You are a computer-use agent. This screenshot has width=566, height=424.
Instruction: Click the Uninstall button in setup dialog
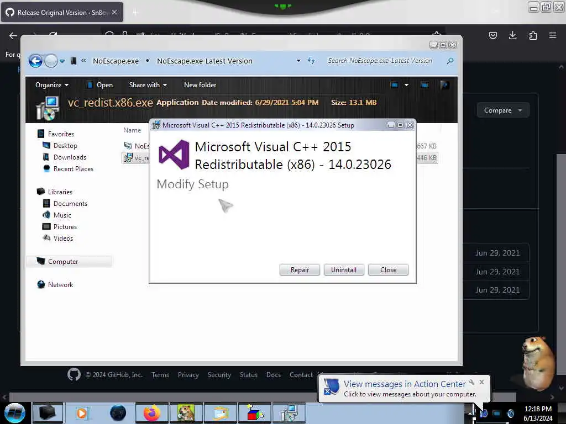click(344, 269)
